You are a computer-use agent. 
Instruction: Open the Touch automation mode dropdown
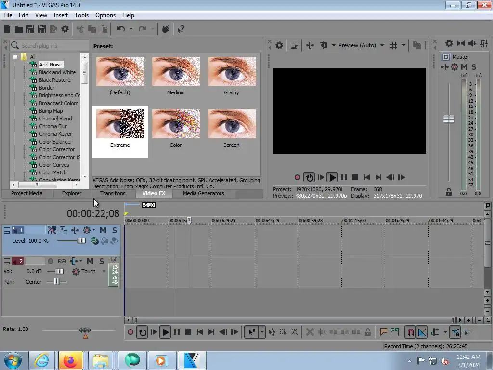point(104,271)
